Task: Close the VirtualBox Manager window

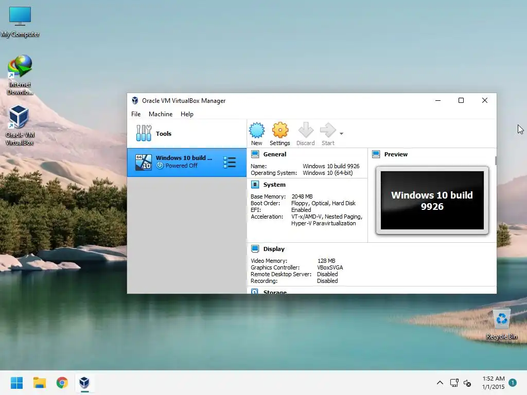Action: (485, 100)
